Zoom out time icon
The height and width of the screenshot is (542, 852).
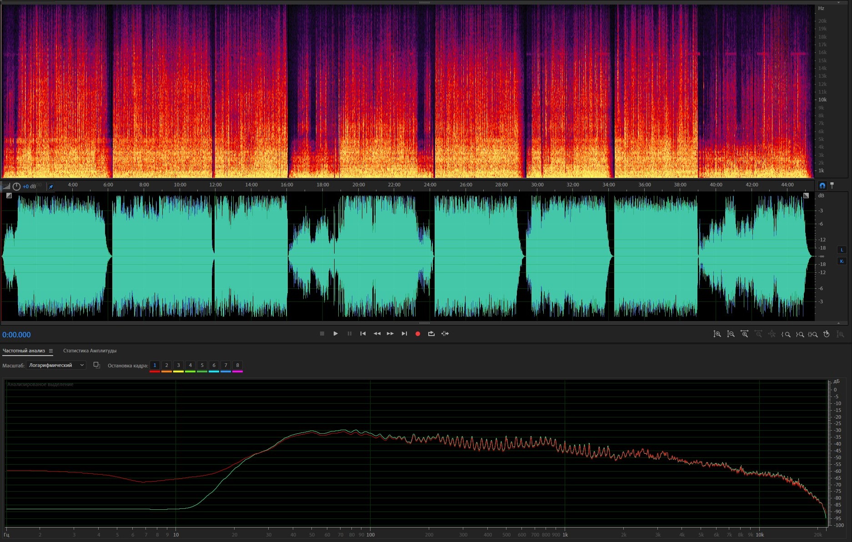[758, 334]
